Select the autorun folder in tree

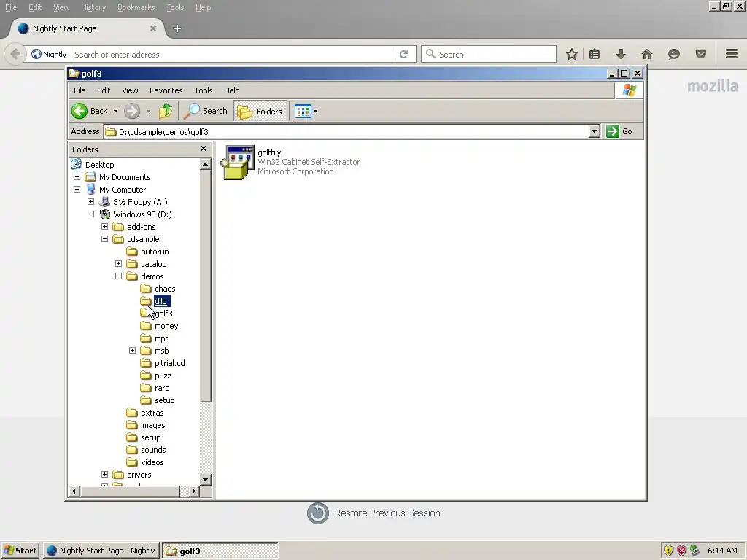[x=155, y=252]
